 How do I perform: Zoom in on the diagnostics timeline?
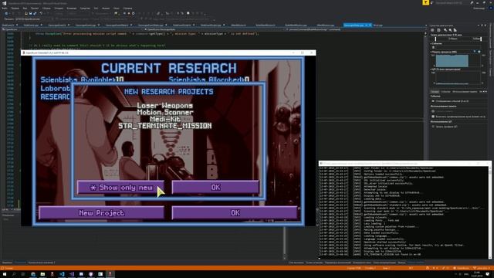click(x=445, y=30)
